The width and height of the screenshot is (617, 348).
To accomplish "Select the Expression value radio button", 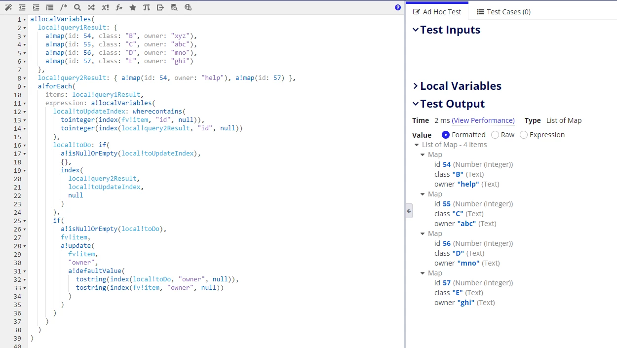I will [x=524, y=135].
